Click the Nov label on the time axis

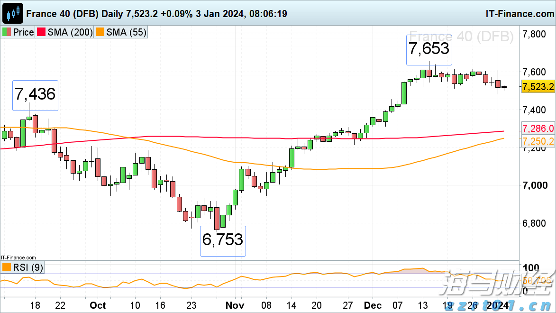coord(234,305)
